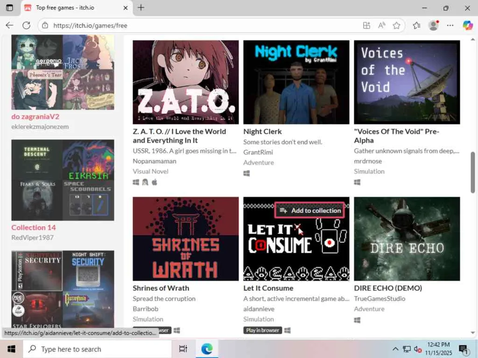
Task: Click Microsoft Edge taskbar icon
Action: [207, 349]
